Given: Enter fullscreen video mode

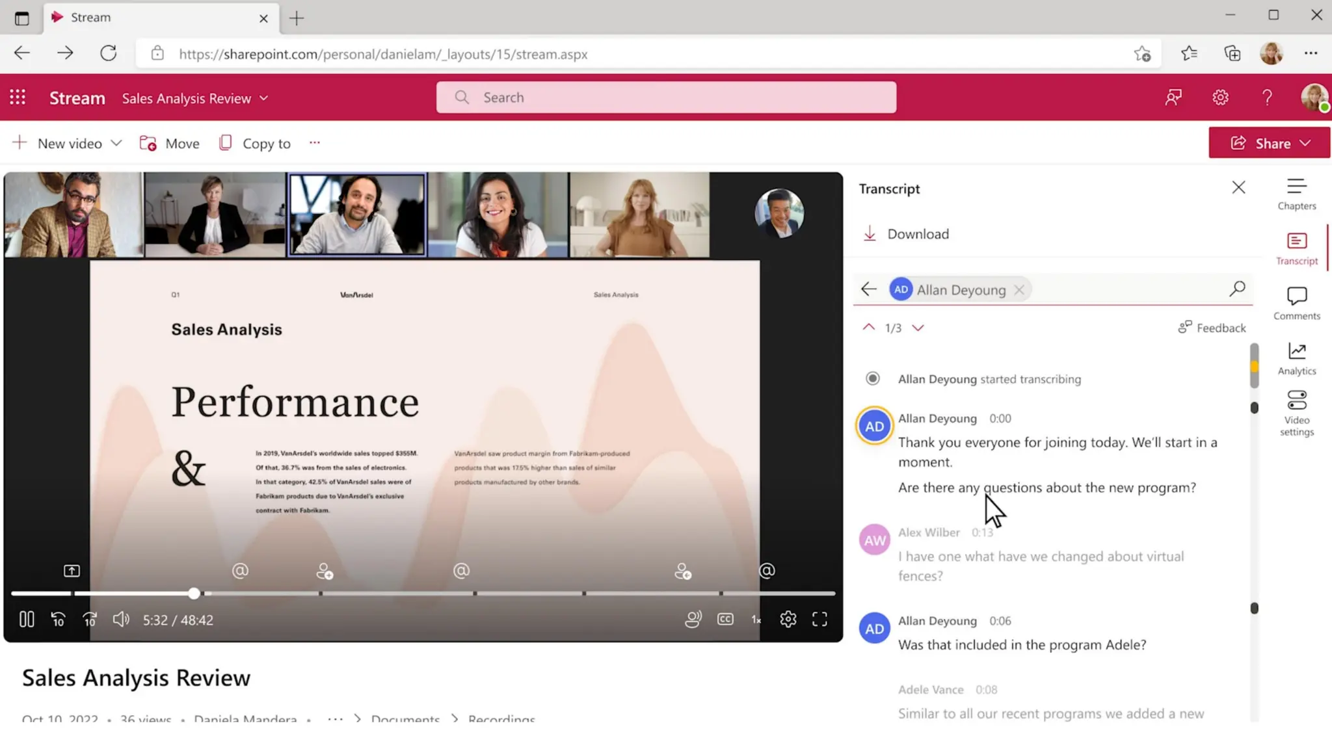Looking at the screenshot, I should (819, 620).
